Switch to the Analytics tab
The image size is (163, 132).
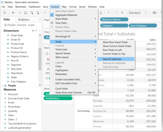(x=24, y=20)
